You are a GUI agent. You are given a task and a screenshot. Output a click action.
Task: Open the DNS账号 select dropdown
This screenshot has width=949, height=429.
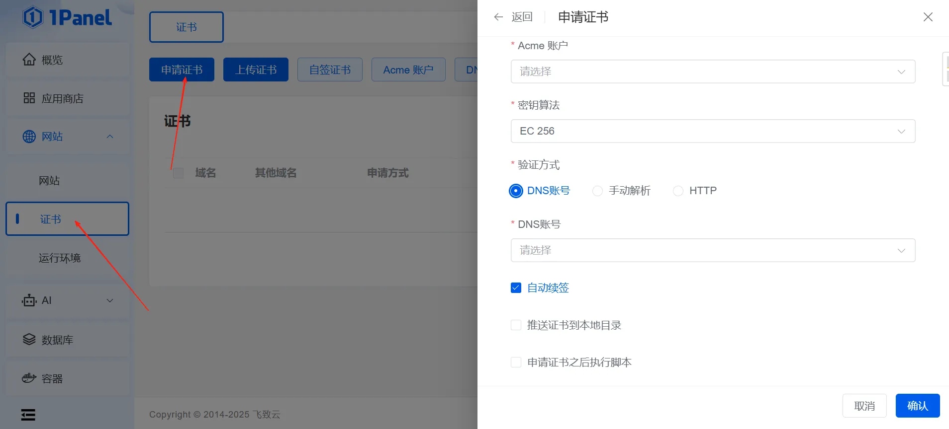click(x=712, y=250)
